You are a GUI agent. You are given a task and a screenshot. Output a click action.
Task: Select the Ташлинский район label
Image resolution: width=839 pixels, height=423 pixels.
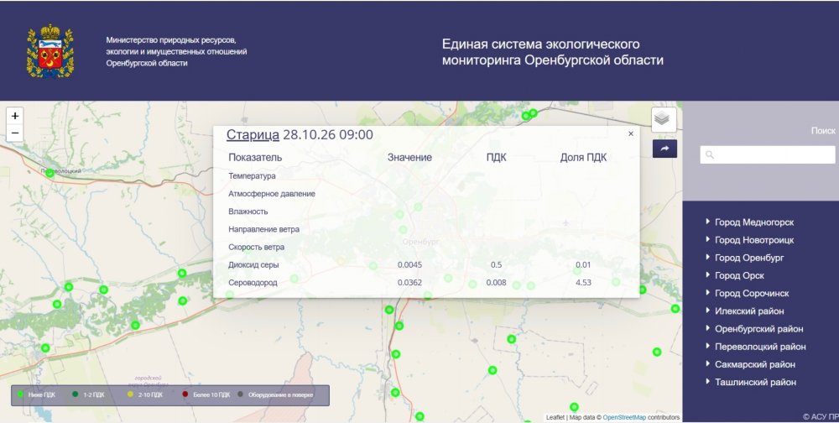(x=756, y=382)
